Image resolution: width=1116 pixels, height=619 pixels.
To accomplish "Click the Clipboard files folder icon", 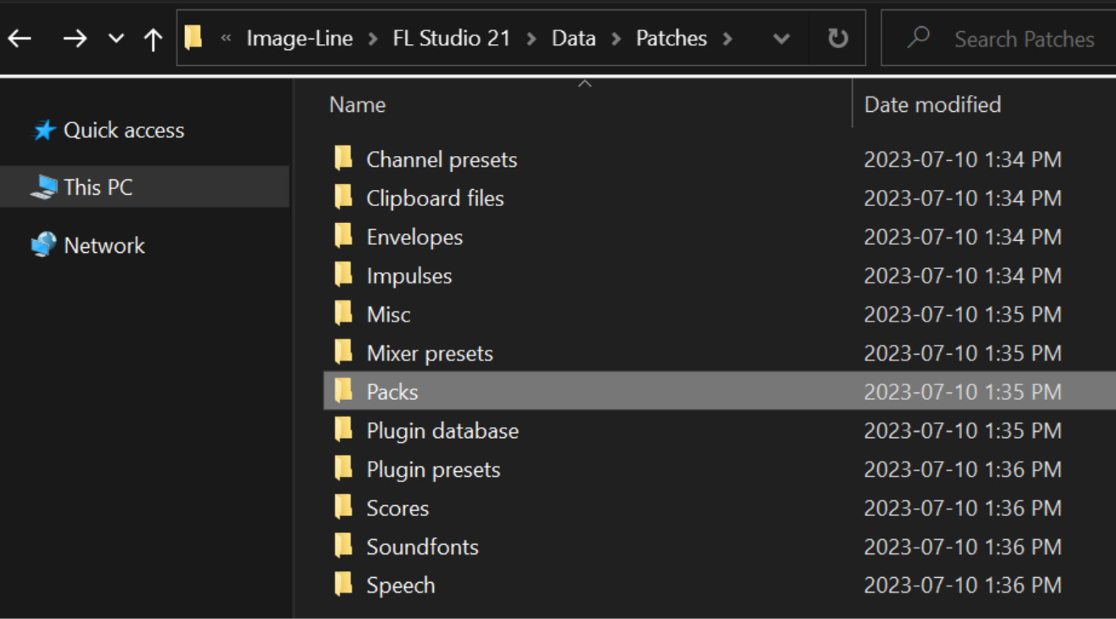I will coord(344,197).
